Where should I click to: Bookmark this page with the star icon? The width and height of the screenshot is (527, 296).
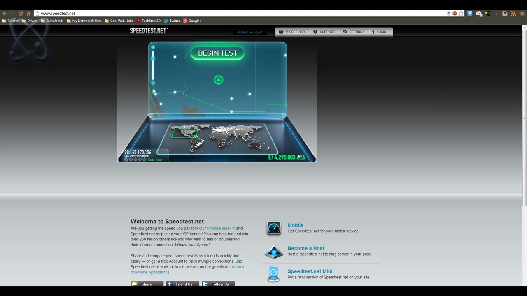pyautogui.click(x=461, y=14)
